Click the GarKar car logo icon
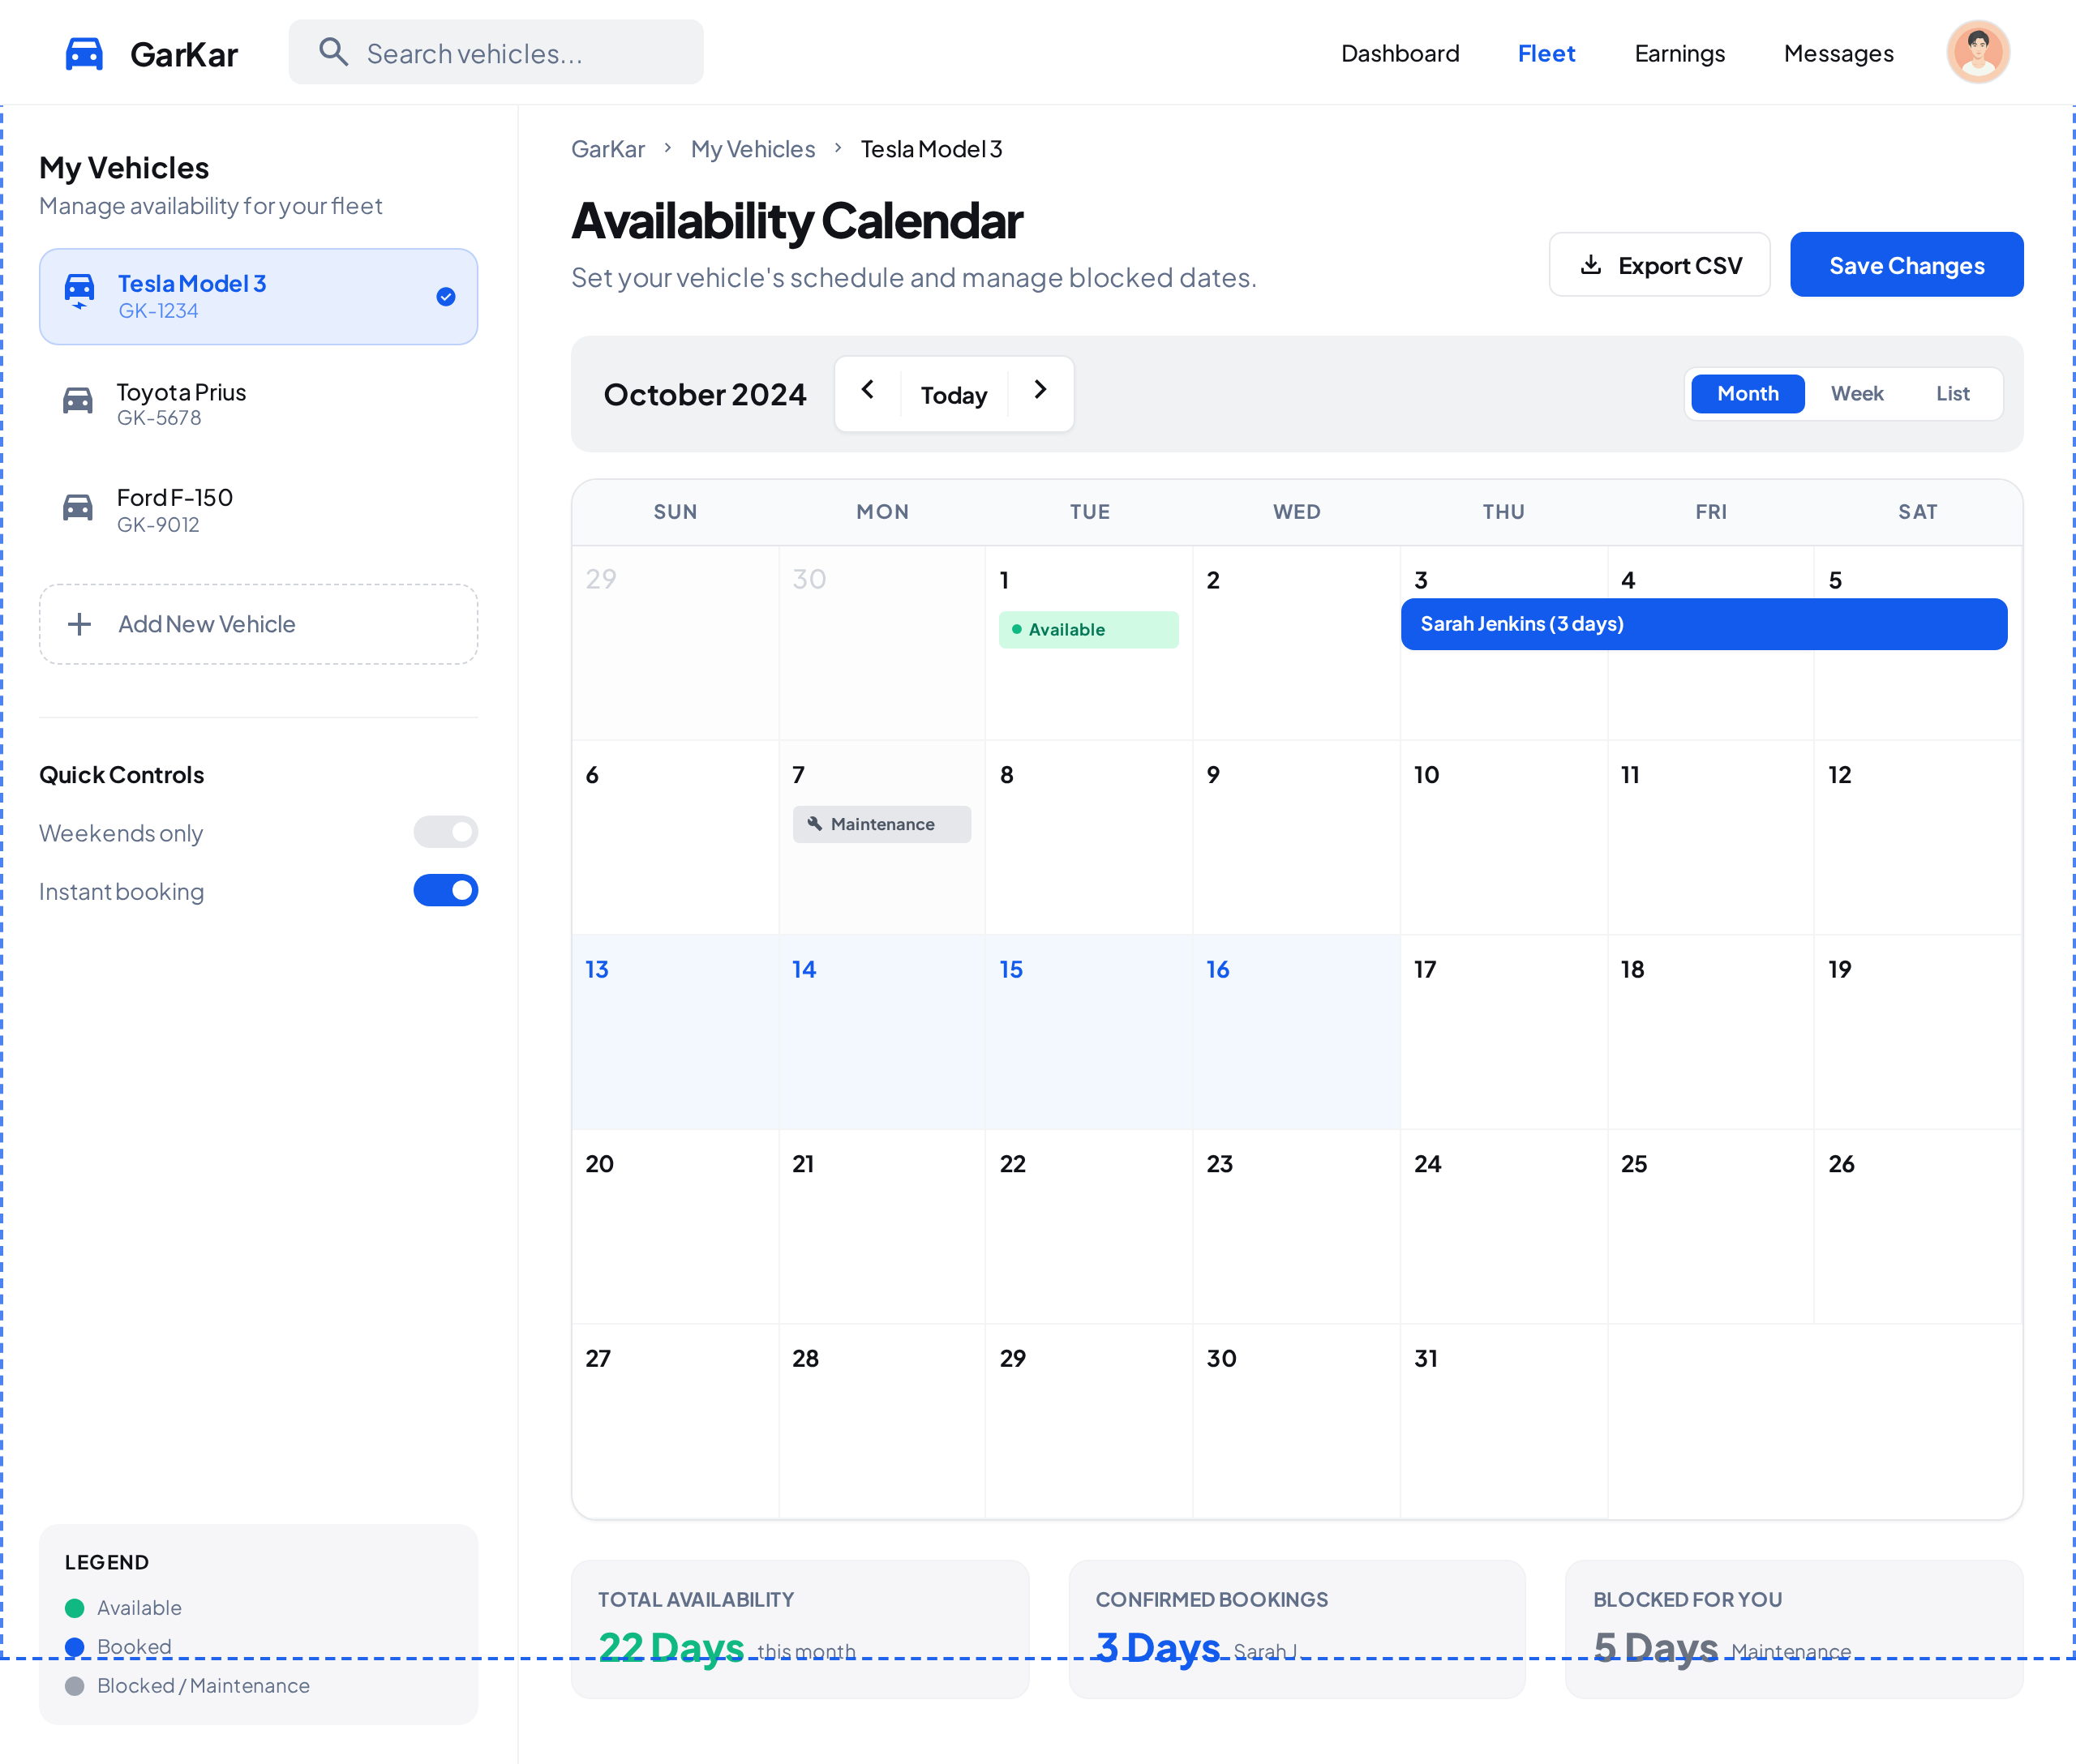2076x1764 pixels. 84,53
